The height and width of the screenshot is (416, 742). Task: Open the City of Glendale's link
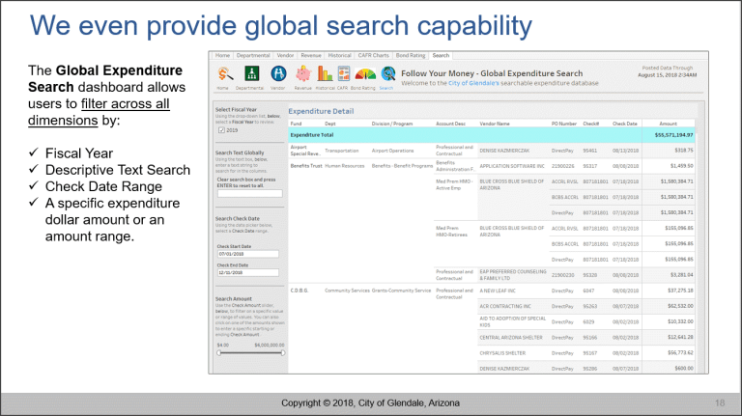[x=473, y=83]
